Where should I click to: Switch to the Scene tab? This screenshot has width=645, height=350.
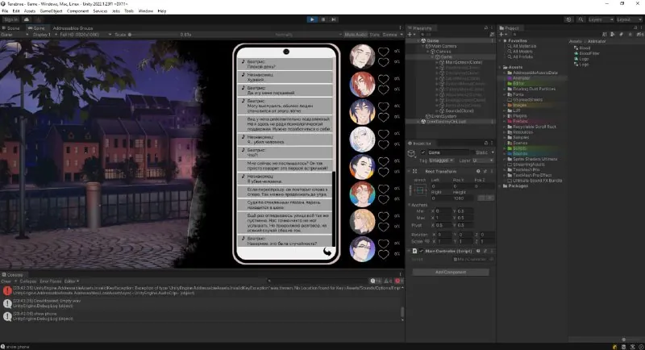11,28
